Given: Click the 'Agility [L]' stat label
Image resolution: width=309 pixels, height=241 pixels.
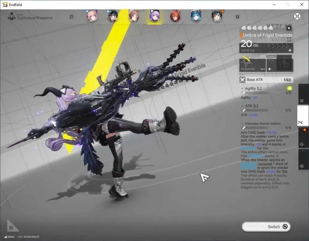Looking at the screenshot, I should pos(253,88).
